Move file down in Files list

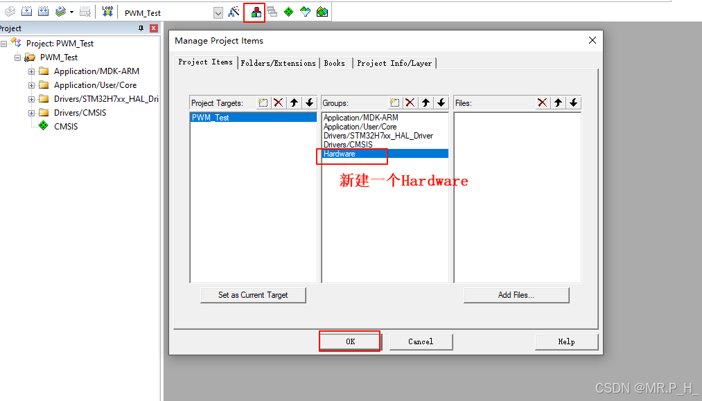point(574,103)
